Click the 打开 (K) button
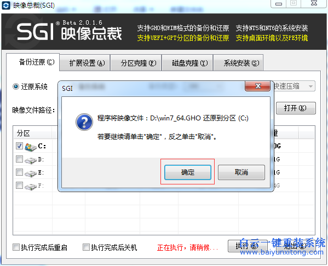Viewport: 328px width, 266px height. [296, 108]
